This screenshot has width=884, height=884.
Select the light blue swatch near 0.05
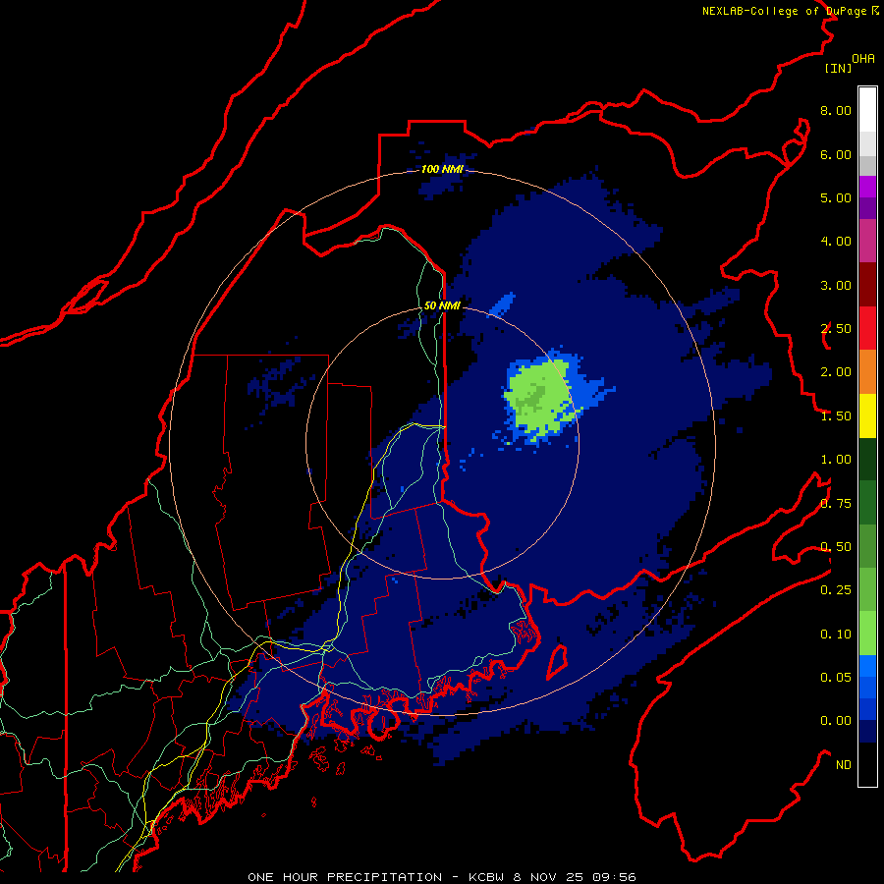click(x=867, y=666)
